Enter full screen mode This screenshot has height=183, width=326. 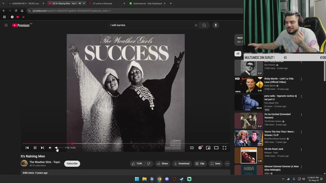coord(224,148)
